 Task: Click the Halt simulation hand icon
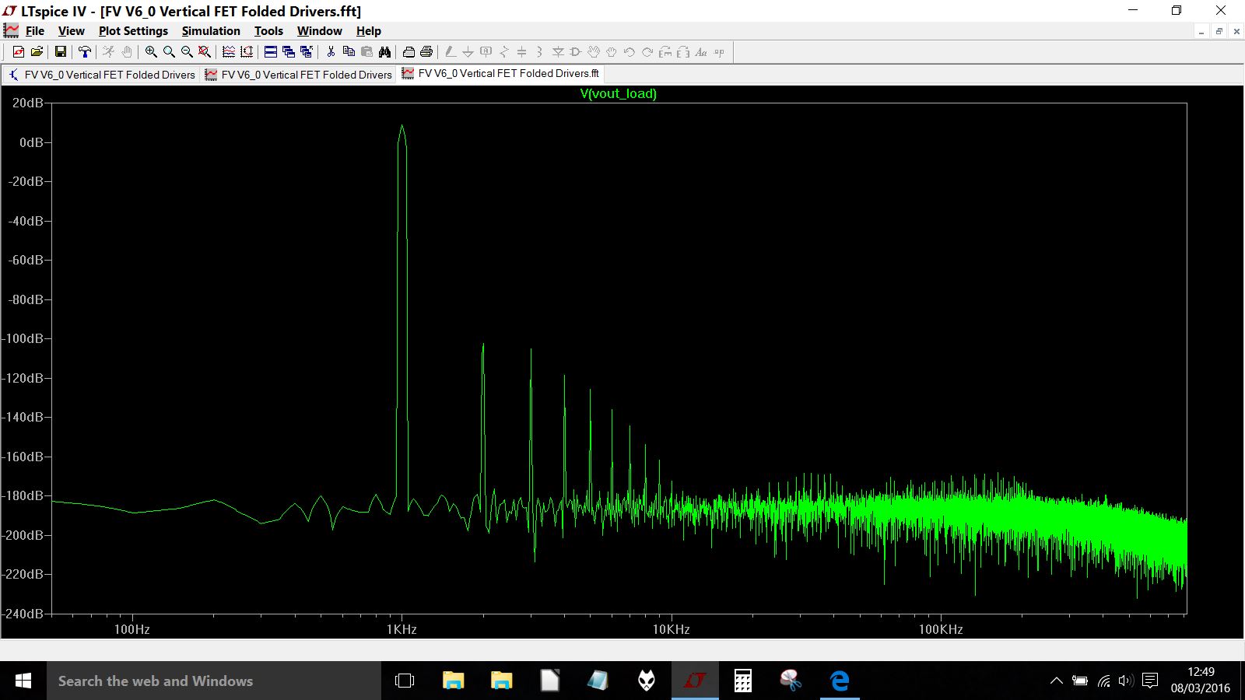pyautogui.click(x=127, y=52)
